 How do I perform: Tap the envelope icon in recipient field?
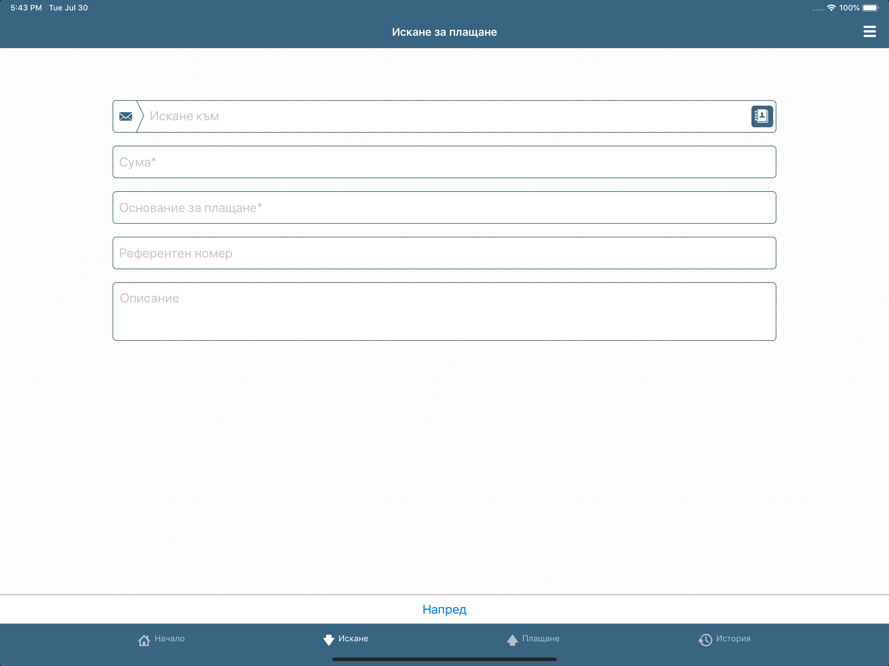(x=126, y=116)
